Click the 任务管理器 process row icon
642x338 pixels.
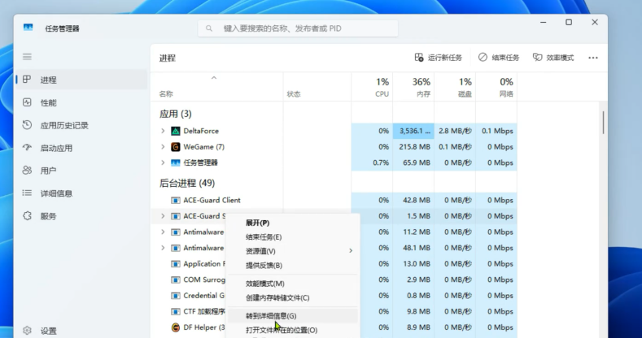[176, 162]
